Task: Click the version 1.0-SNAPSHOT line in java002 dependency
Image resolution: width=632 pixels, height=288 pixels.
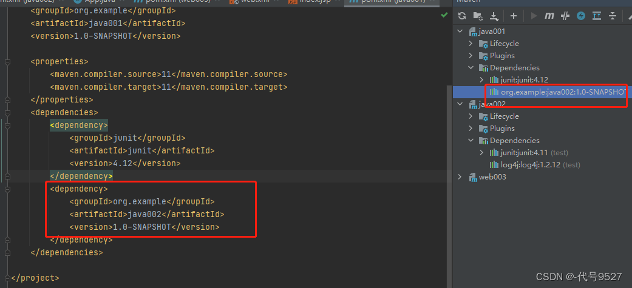Action: coord(144,227)
